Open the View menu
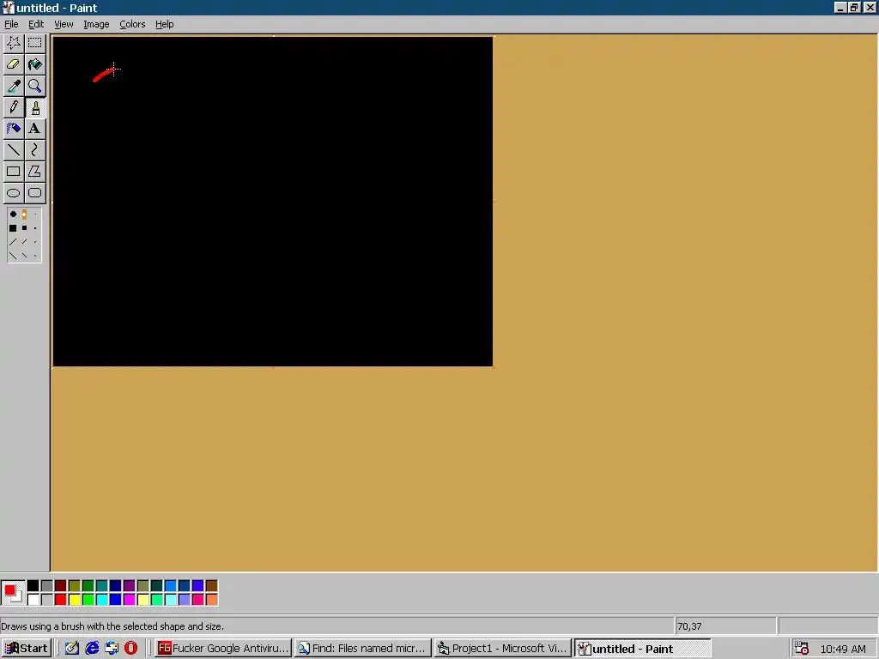 [64, 24]
